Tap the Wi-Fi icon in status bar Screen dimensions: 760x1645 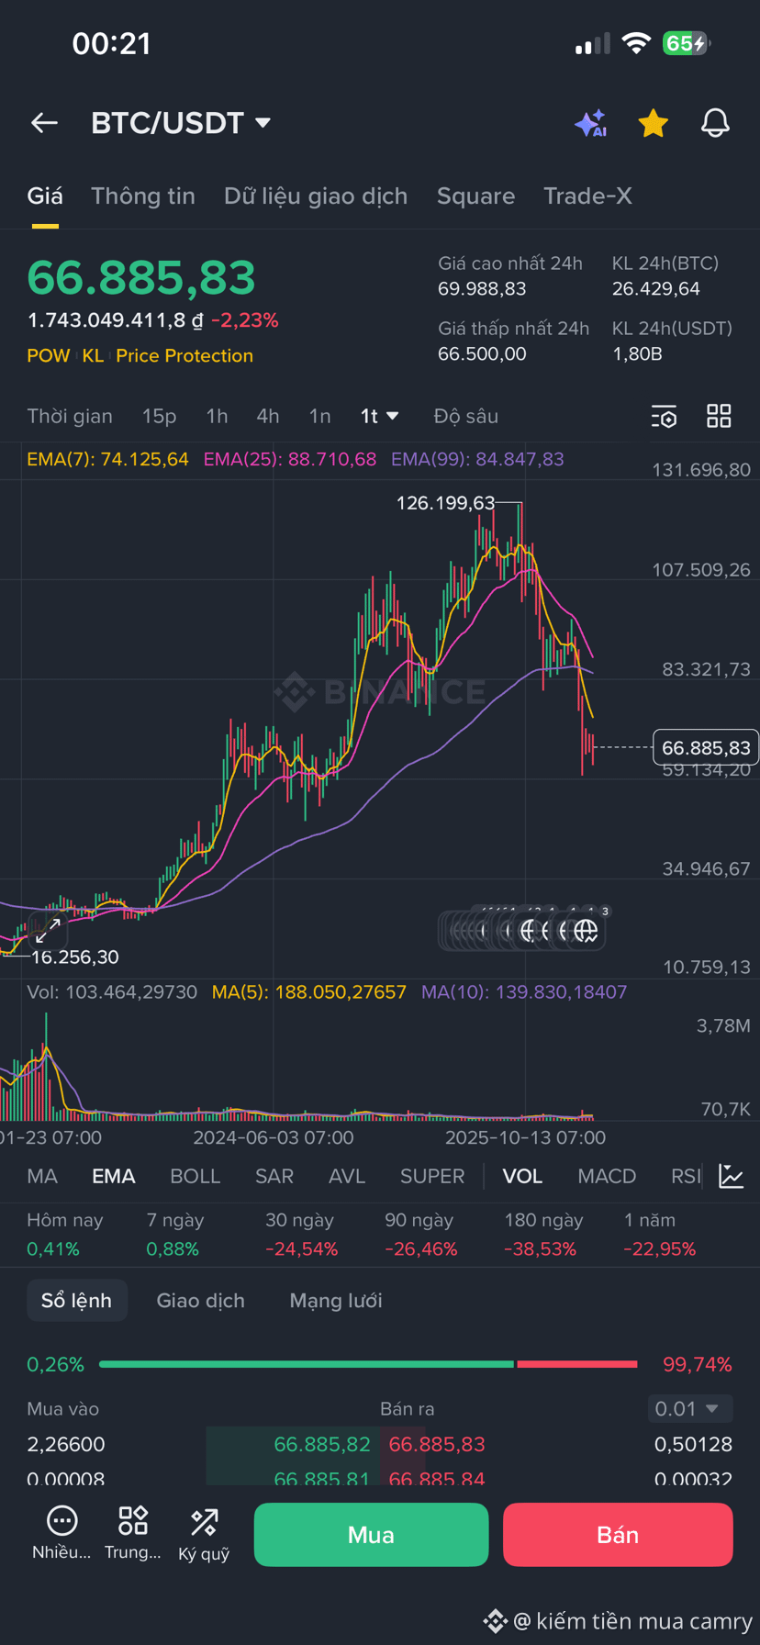(636, 43)
